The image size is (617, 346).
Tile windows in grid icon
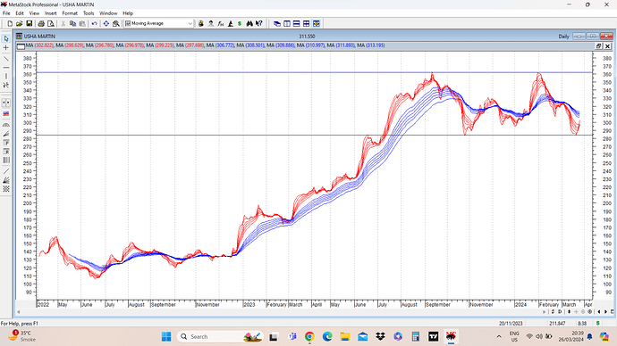pyautogui.click(x=306, y=23)
